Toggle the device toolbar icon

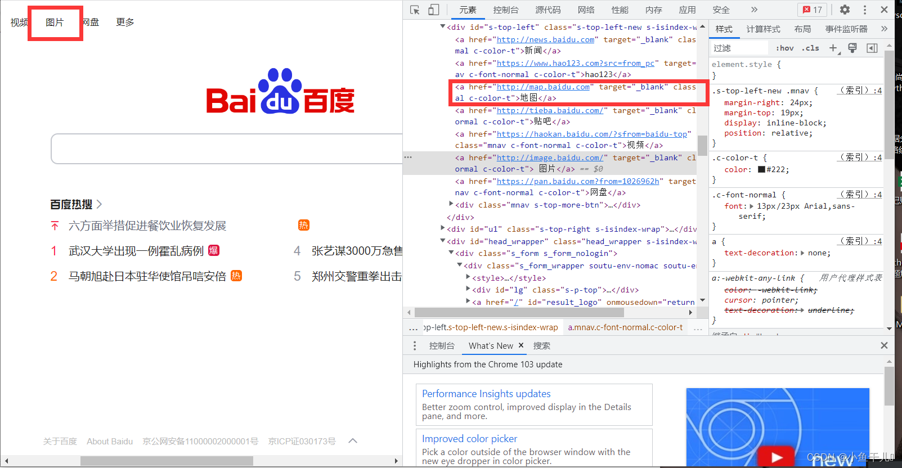point(434,10)
